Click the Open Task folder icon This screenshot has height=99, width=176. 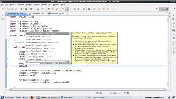(53, 9)
